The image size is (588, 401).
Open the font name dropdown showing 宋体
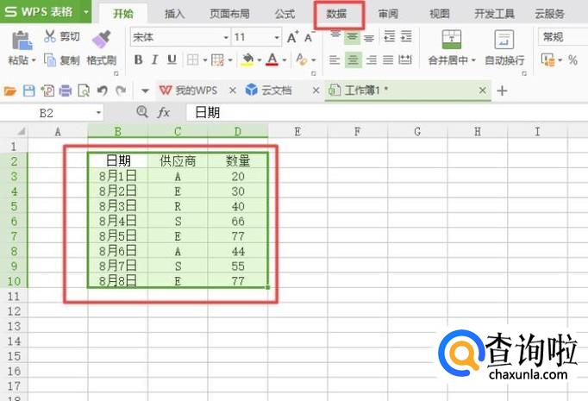226,37
